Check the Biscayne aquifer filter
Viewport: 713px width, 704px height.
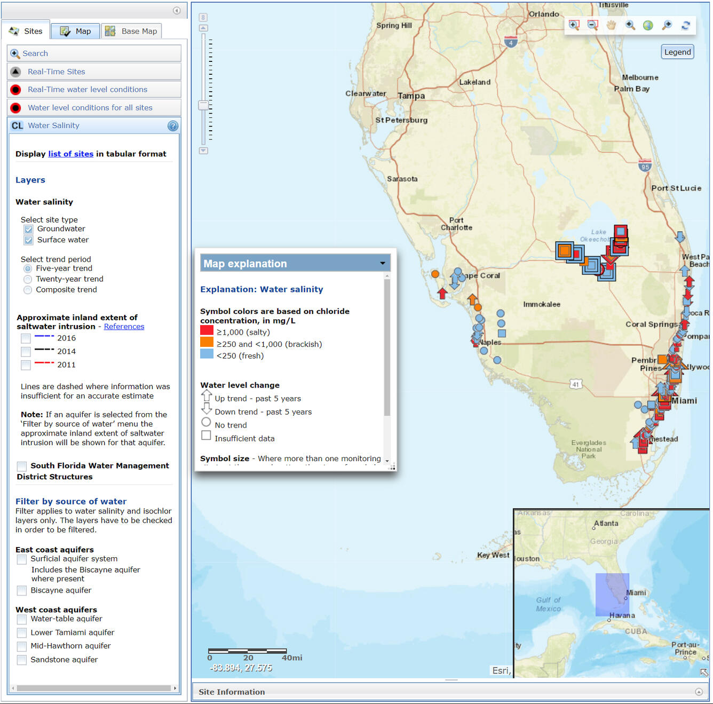(x=21, y=590)
